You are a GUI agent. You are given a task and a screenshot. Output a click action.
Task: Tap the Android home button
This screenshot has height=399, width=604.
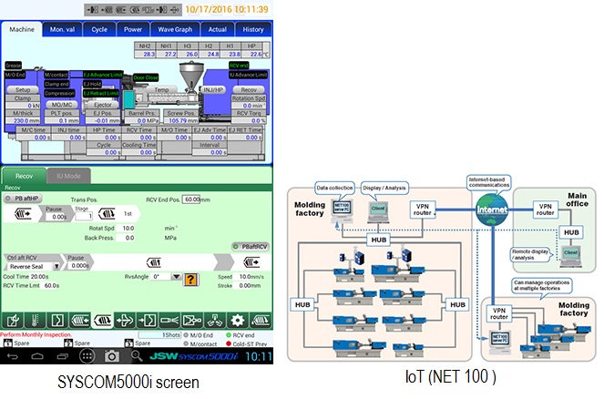click(x=37, y=356)
